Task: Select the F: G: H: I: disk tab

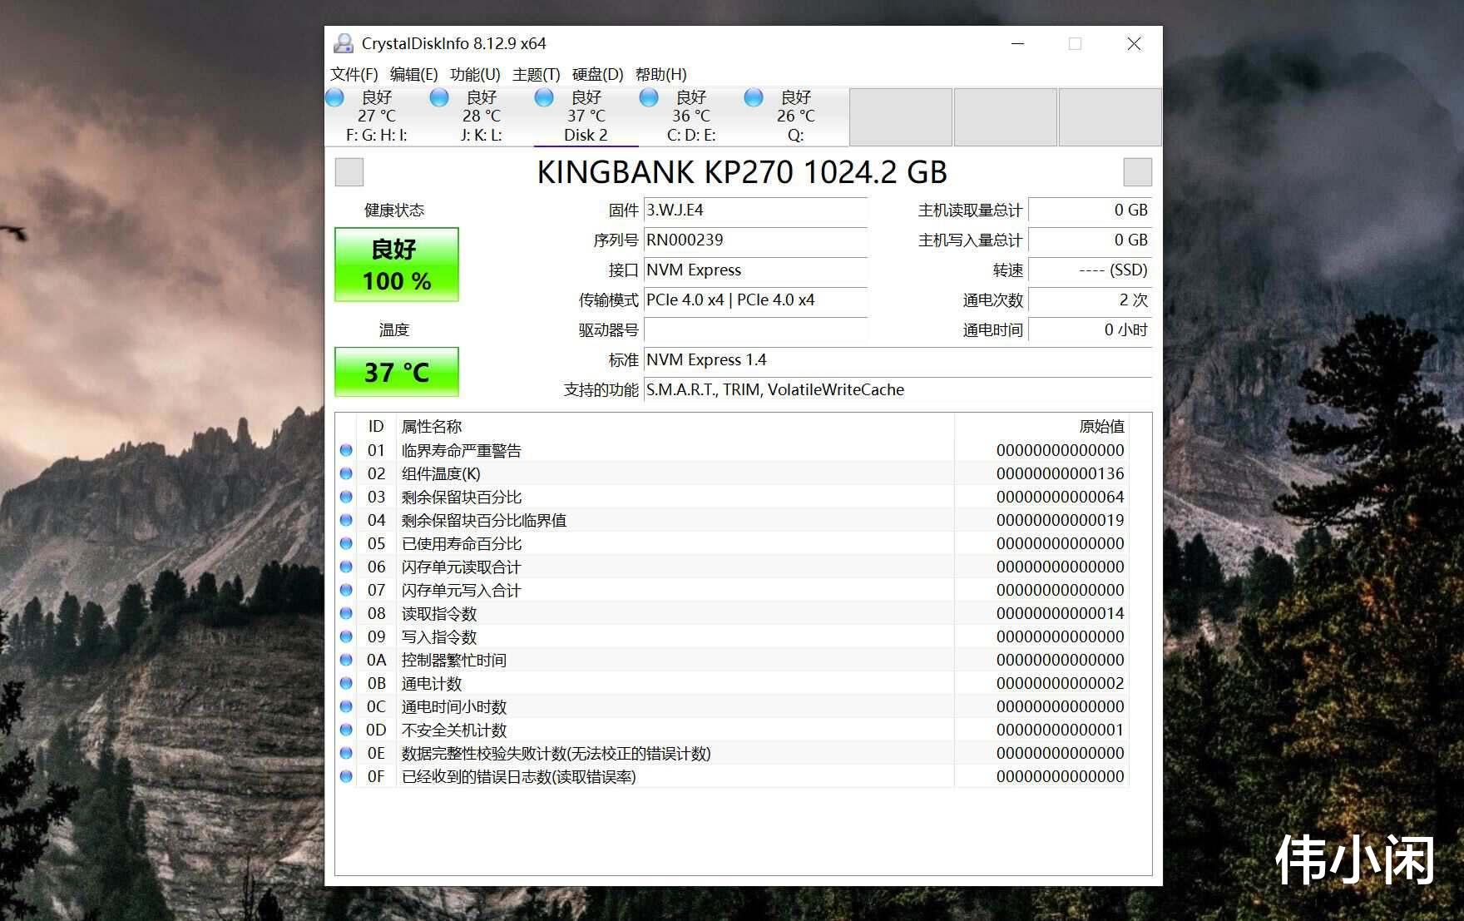Action: point(377,116)
